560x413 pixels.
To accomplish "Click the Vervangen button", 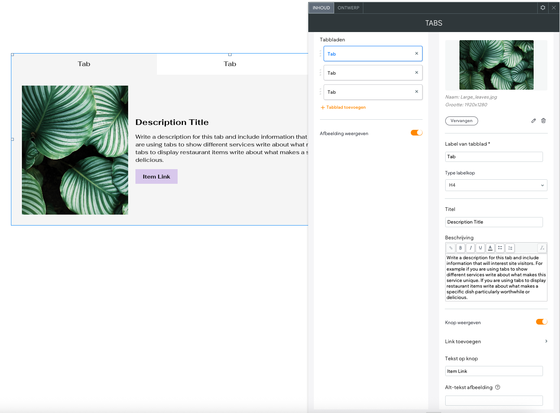I will pyautogui.click(x=461, y=121).
